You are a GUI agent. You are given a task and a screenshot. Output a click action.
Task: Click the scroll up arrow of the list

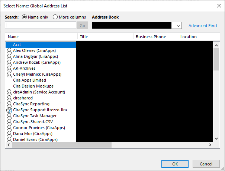pyautogui.click(x=216, y=45)
